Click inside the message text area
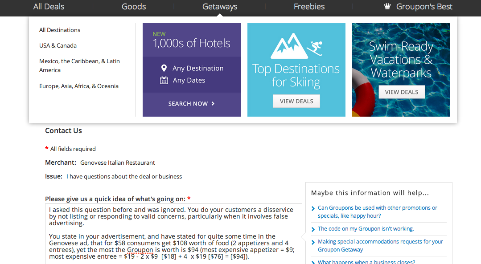The width and height of the screenshot is (481, 264). (x=173, y=234)
